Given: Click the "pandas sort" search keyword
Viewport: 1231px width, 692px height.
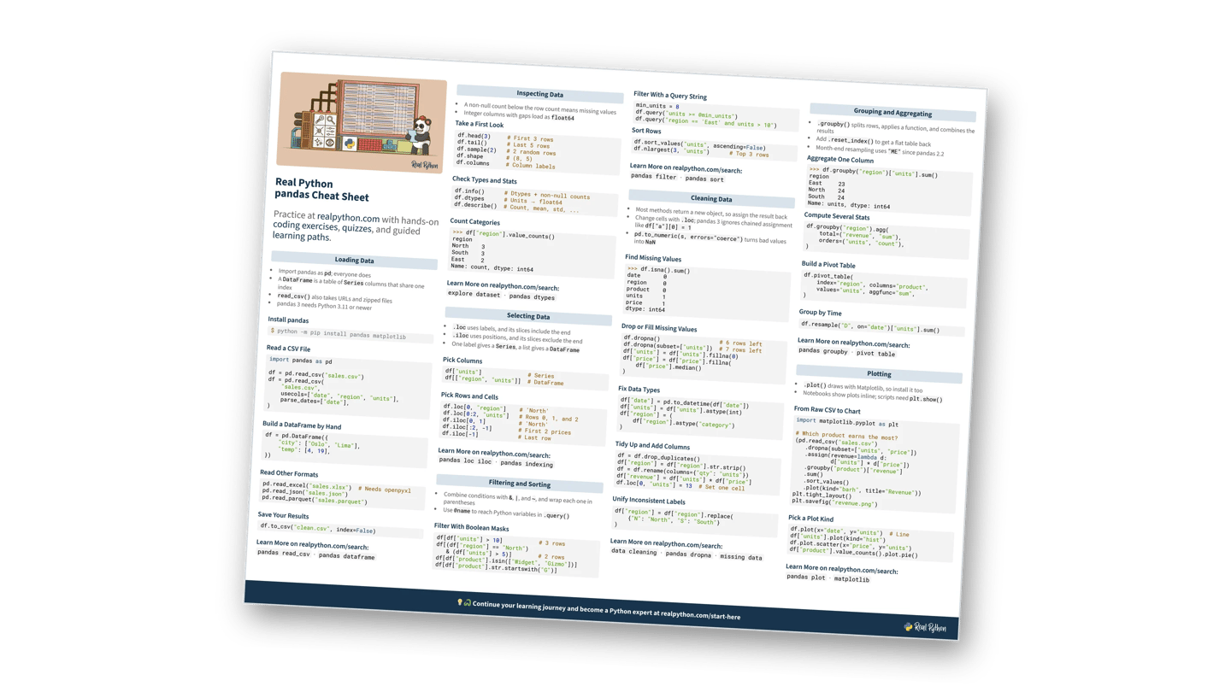Looking at the screenshot, I should click(704, 179).
